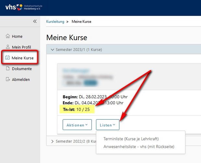
Task: Go to Mein Profil text label in sidebar
Action: [21, 47]
